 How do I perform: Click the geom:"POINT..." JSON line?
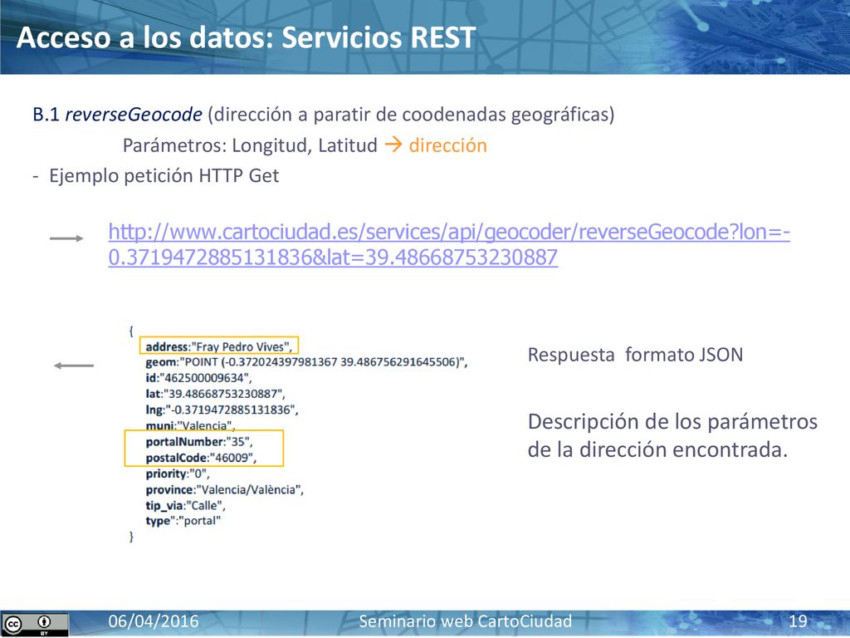[306, 362]
